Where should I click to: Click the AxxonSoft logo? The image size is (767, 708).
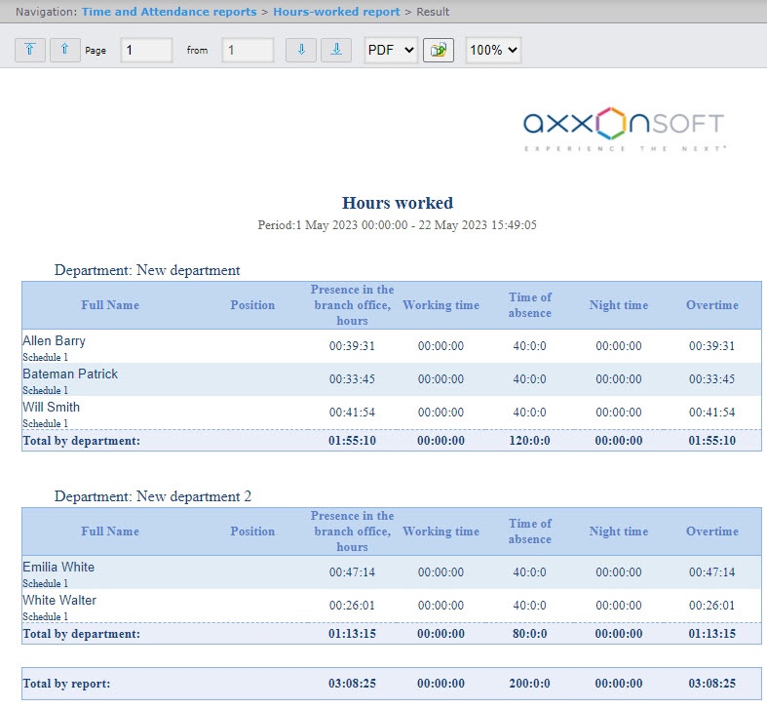point(624,127)
